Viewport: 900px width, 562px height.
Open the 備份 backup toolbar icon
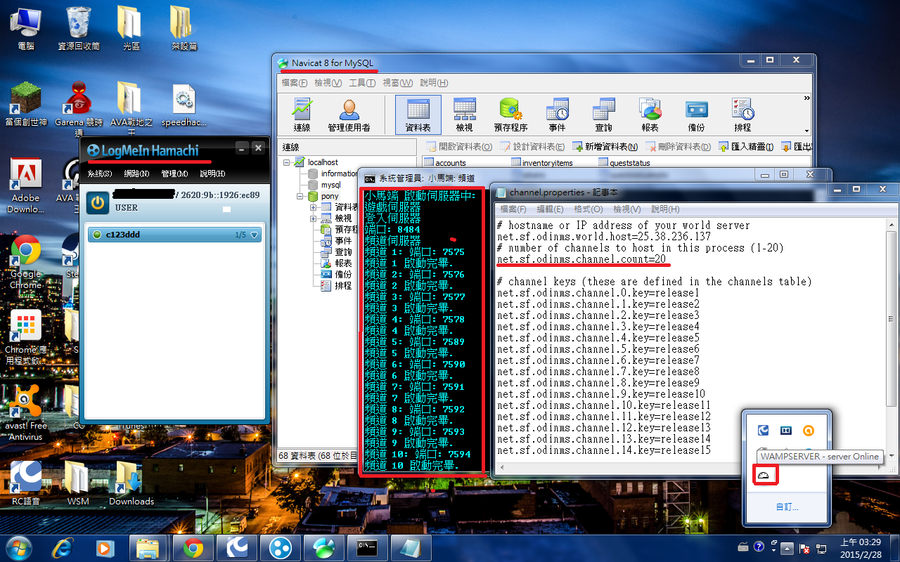(696, 115)
